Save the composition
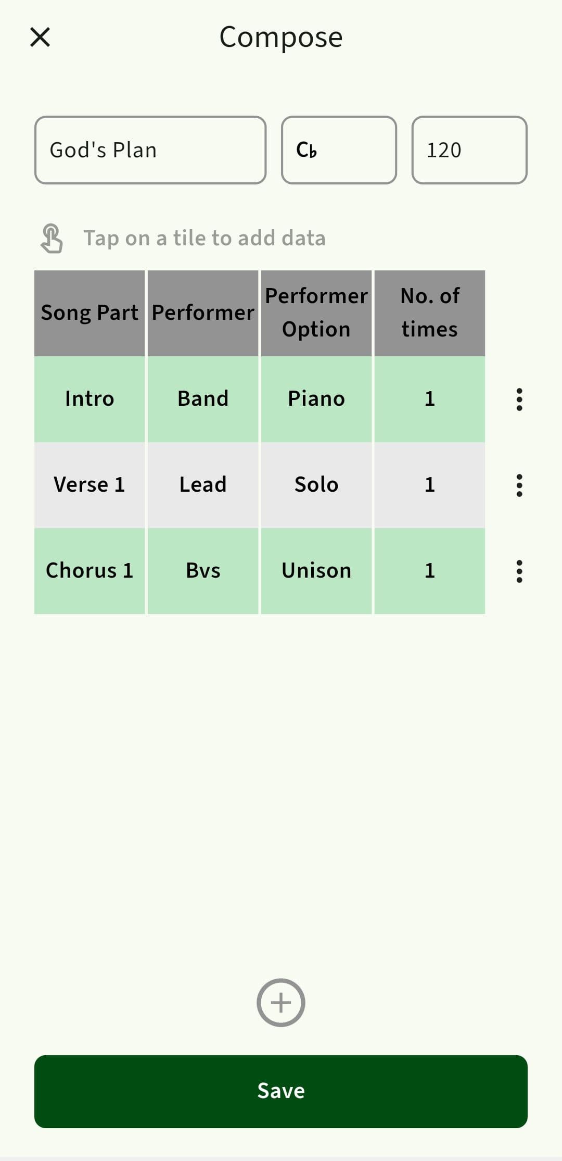 pos(281,1091)
